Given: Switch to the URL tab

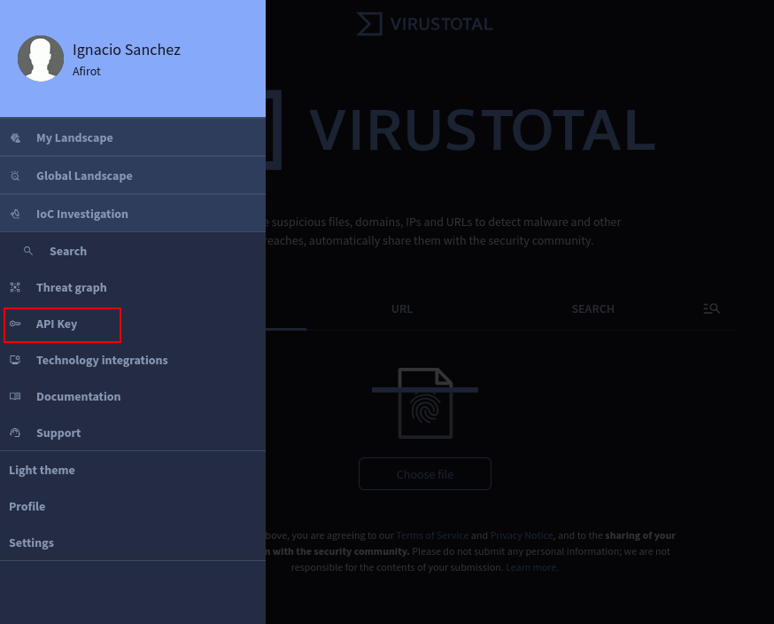Looking at the screenshot, I should click(402, 308).
